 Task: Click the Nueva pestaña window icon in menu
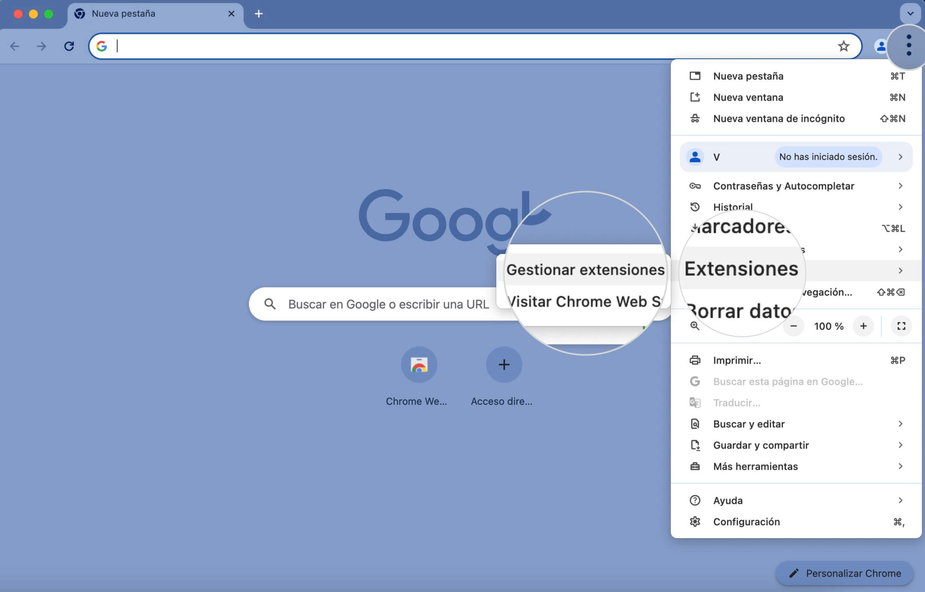pos(695,76)
